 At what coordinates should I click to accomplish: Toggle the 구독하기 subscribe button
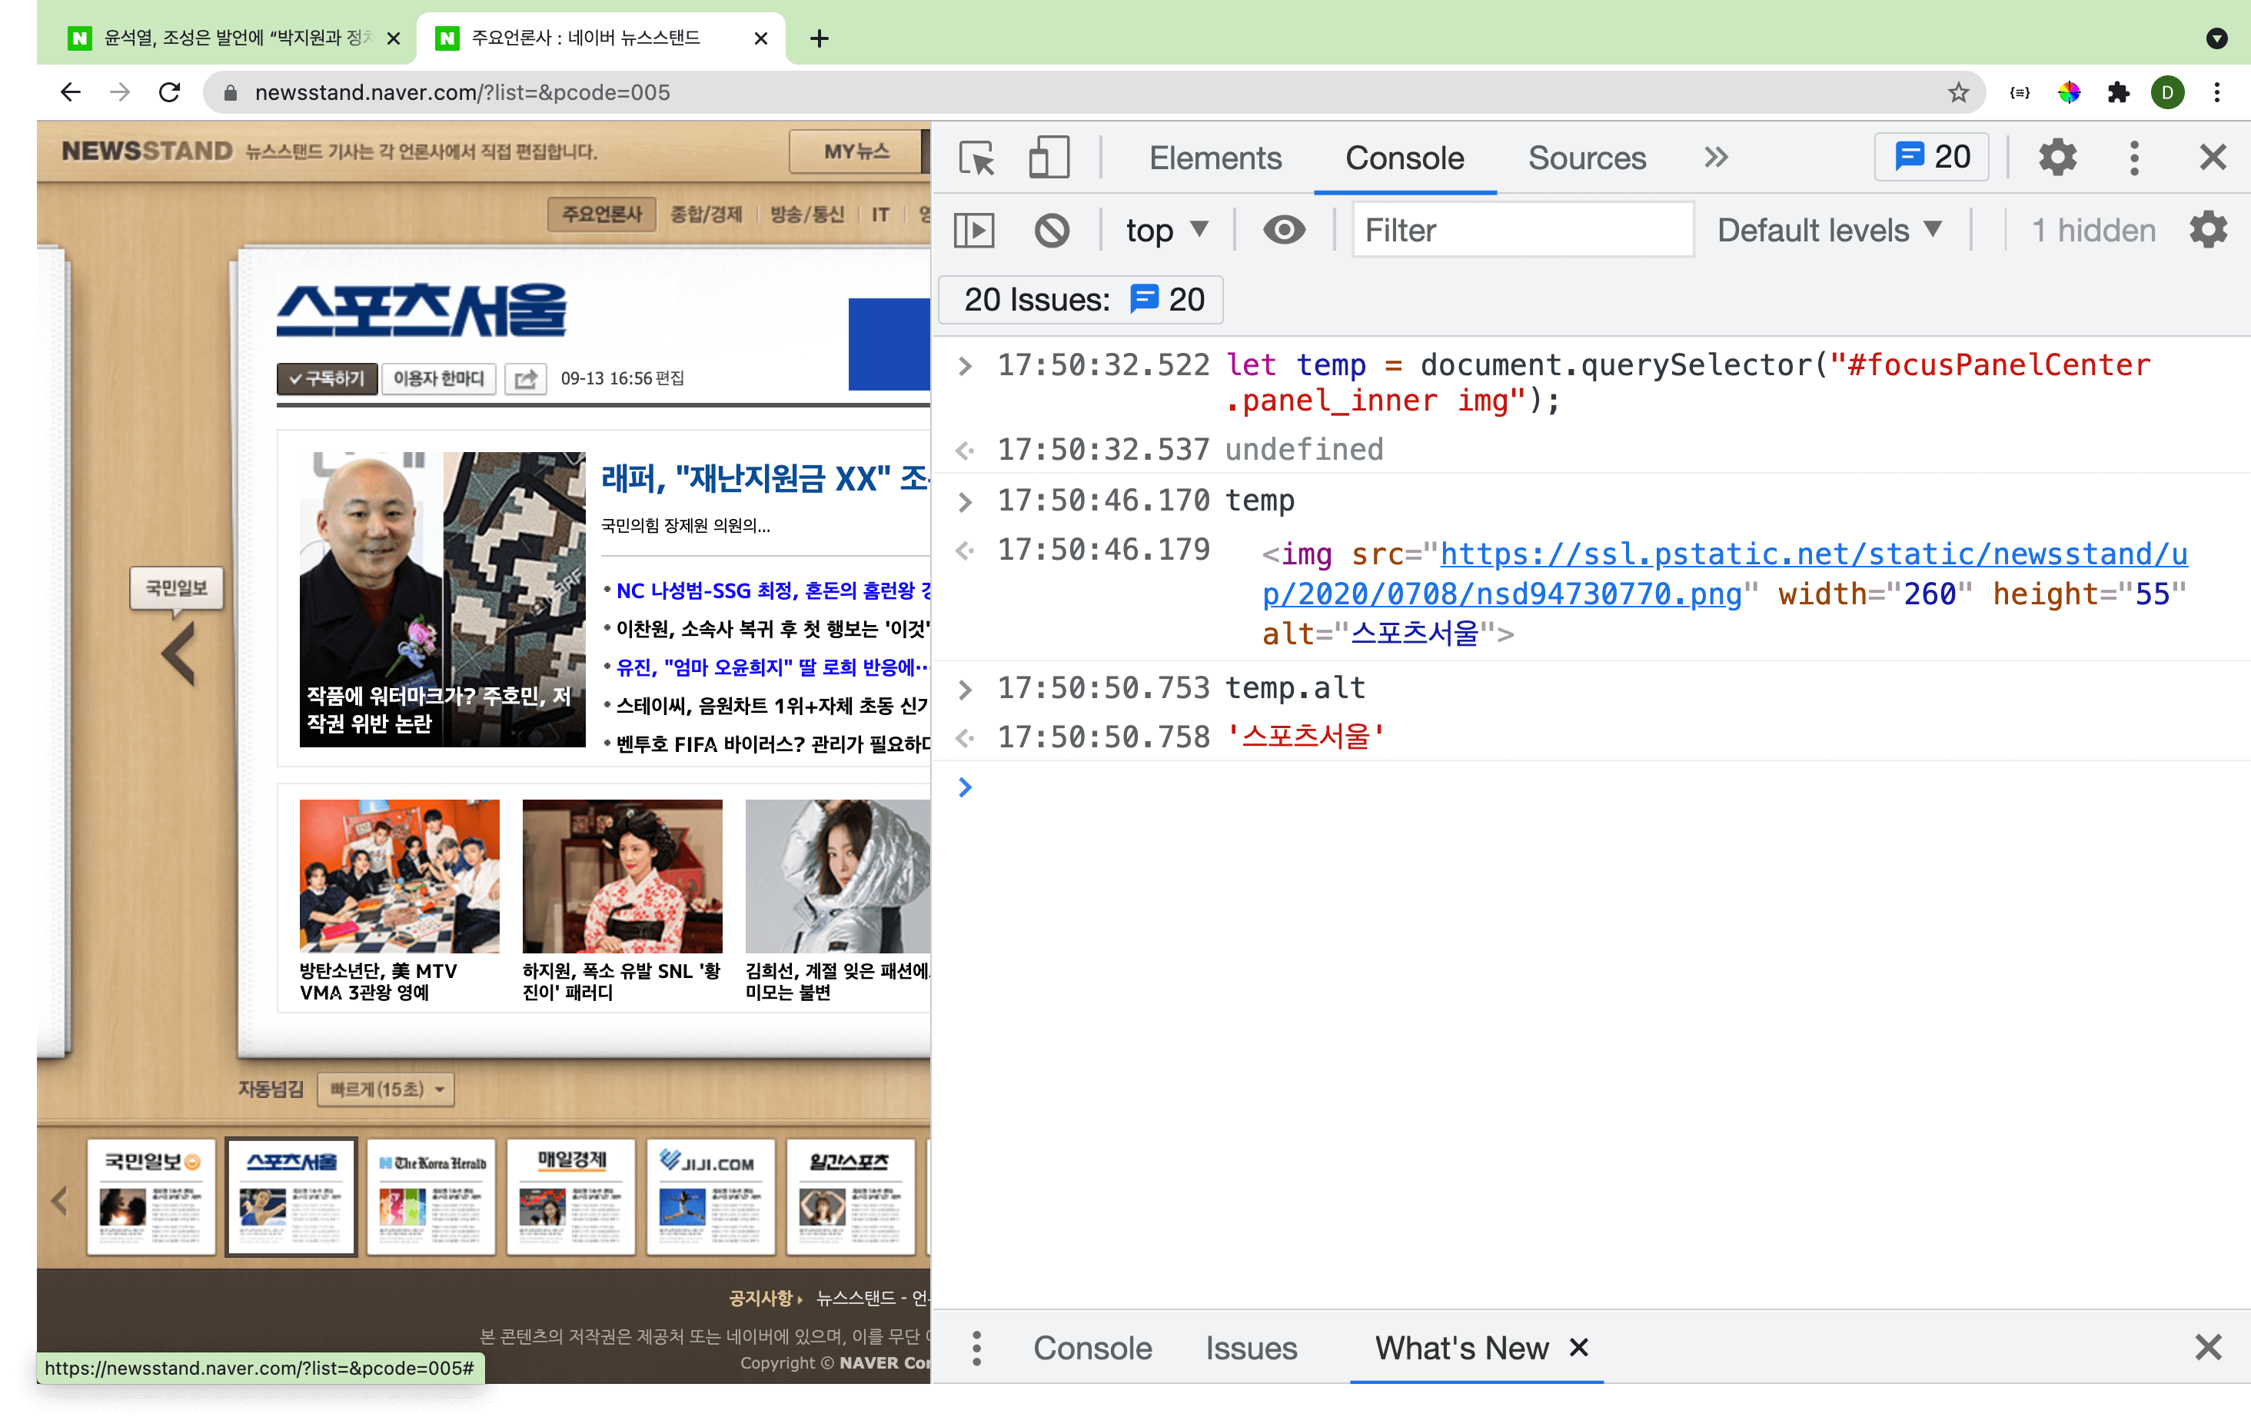click(x=326, y=378)
